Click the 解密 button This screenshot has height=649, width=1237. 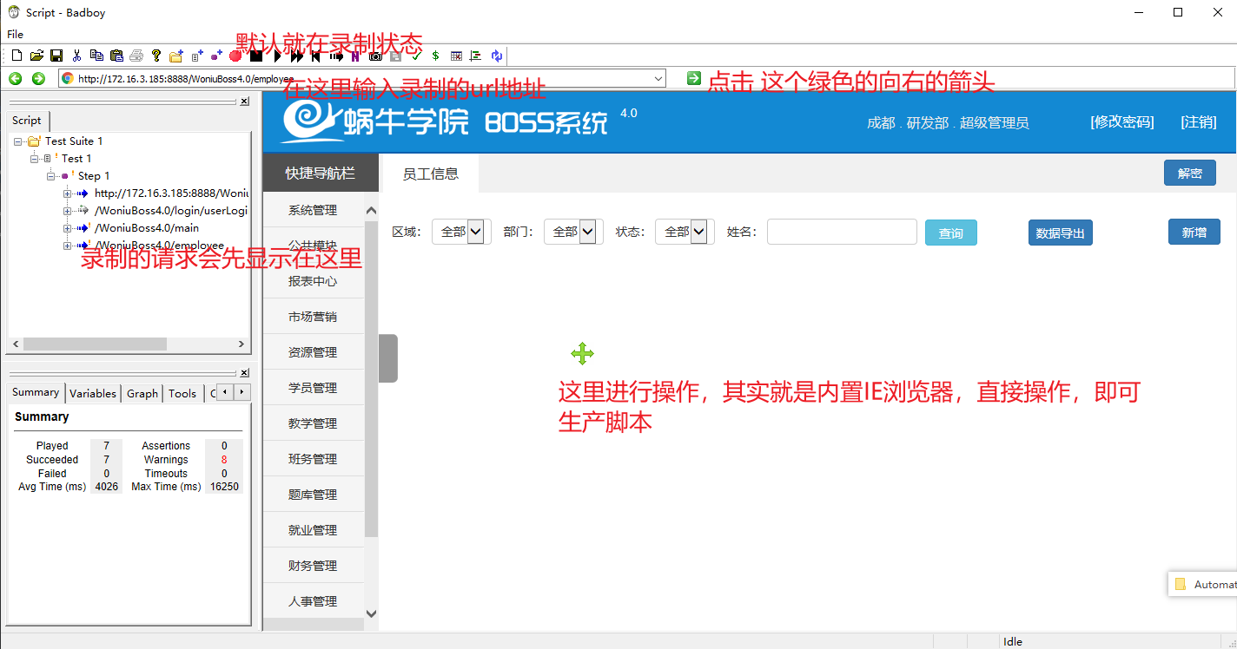pos(1190,173)
